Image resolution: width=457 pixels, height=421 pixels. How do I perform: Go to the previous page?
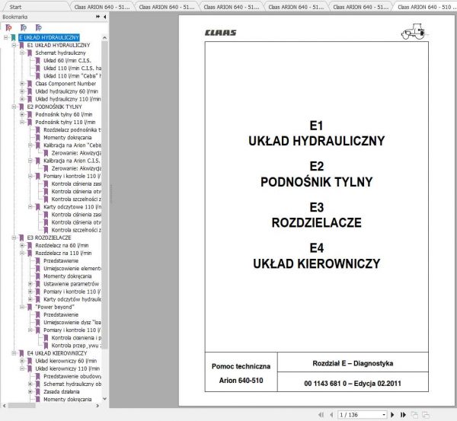pyautogui.click(x=331, y=415)
